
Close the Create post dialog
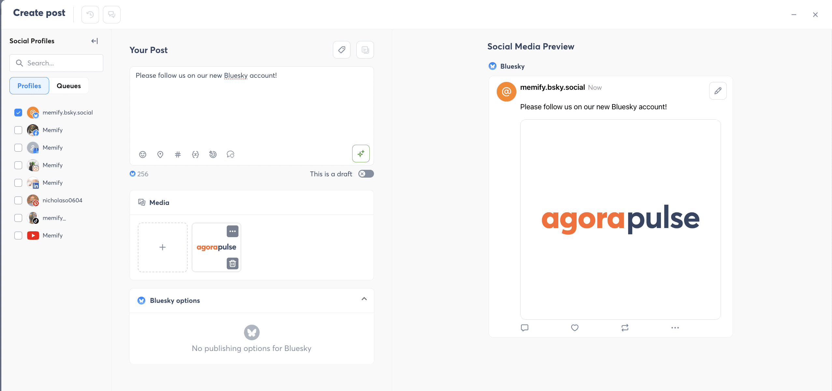pyautogui.click(x=815, y=15)
